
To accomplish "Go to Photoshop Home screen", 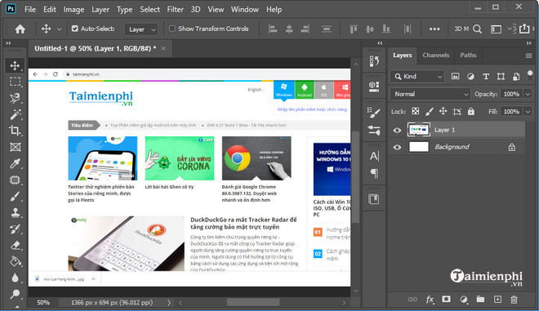I will [20, 29].
